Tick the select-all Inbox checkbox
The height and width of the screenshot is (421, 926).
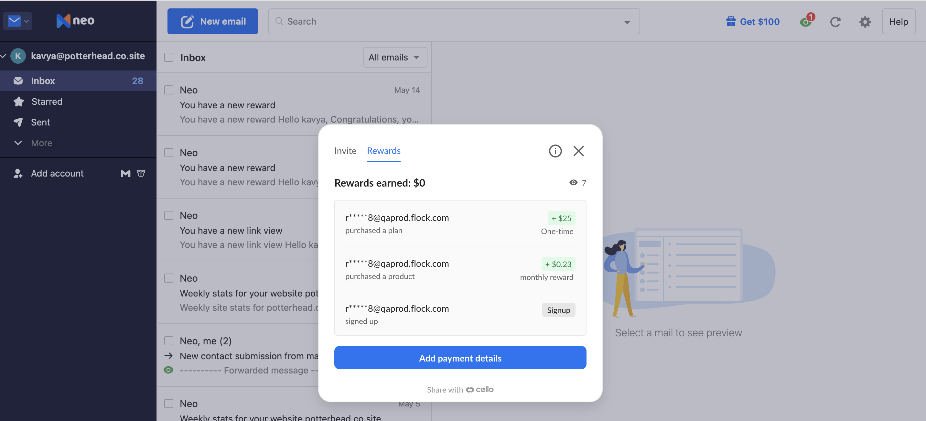[168, 57]
